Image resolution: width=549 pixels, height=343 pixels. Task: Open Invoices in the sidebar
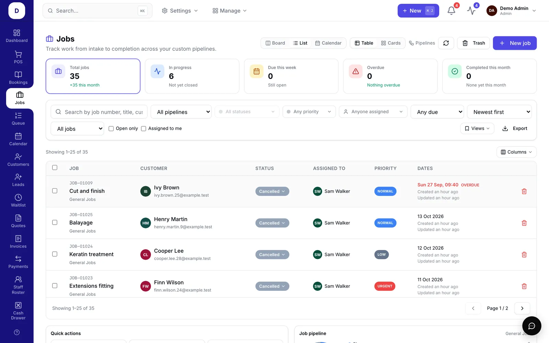click(x=18, y=242)
